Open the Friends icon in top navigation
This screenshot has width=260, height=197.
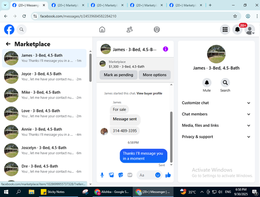[x=129, y=30]
